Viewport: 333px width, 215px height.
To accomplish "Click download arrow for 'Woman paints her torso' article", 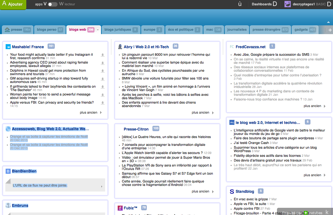I will pyautogui.click(x=103, y=95).
